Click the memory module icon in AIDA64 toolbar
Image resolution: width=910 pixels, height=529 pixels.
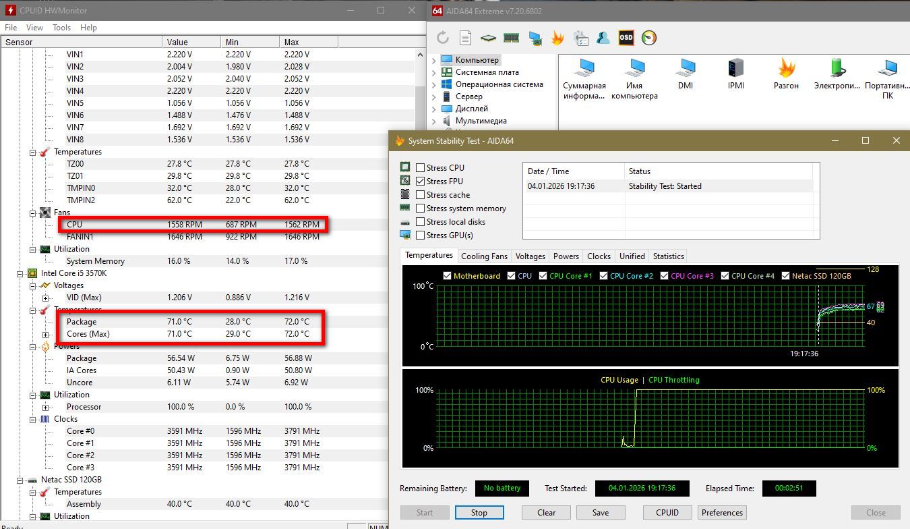(511, 38)
